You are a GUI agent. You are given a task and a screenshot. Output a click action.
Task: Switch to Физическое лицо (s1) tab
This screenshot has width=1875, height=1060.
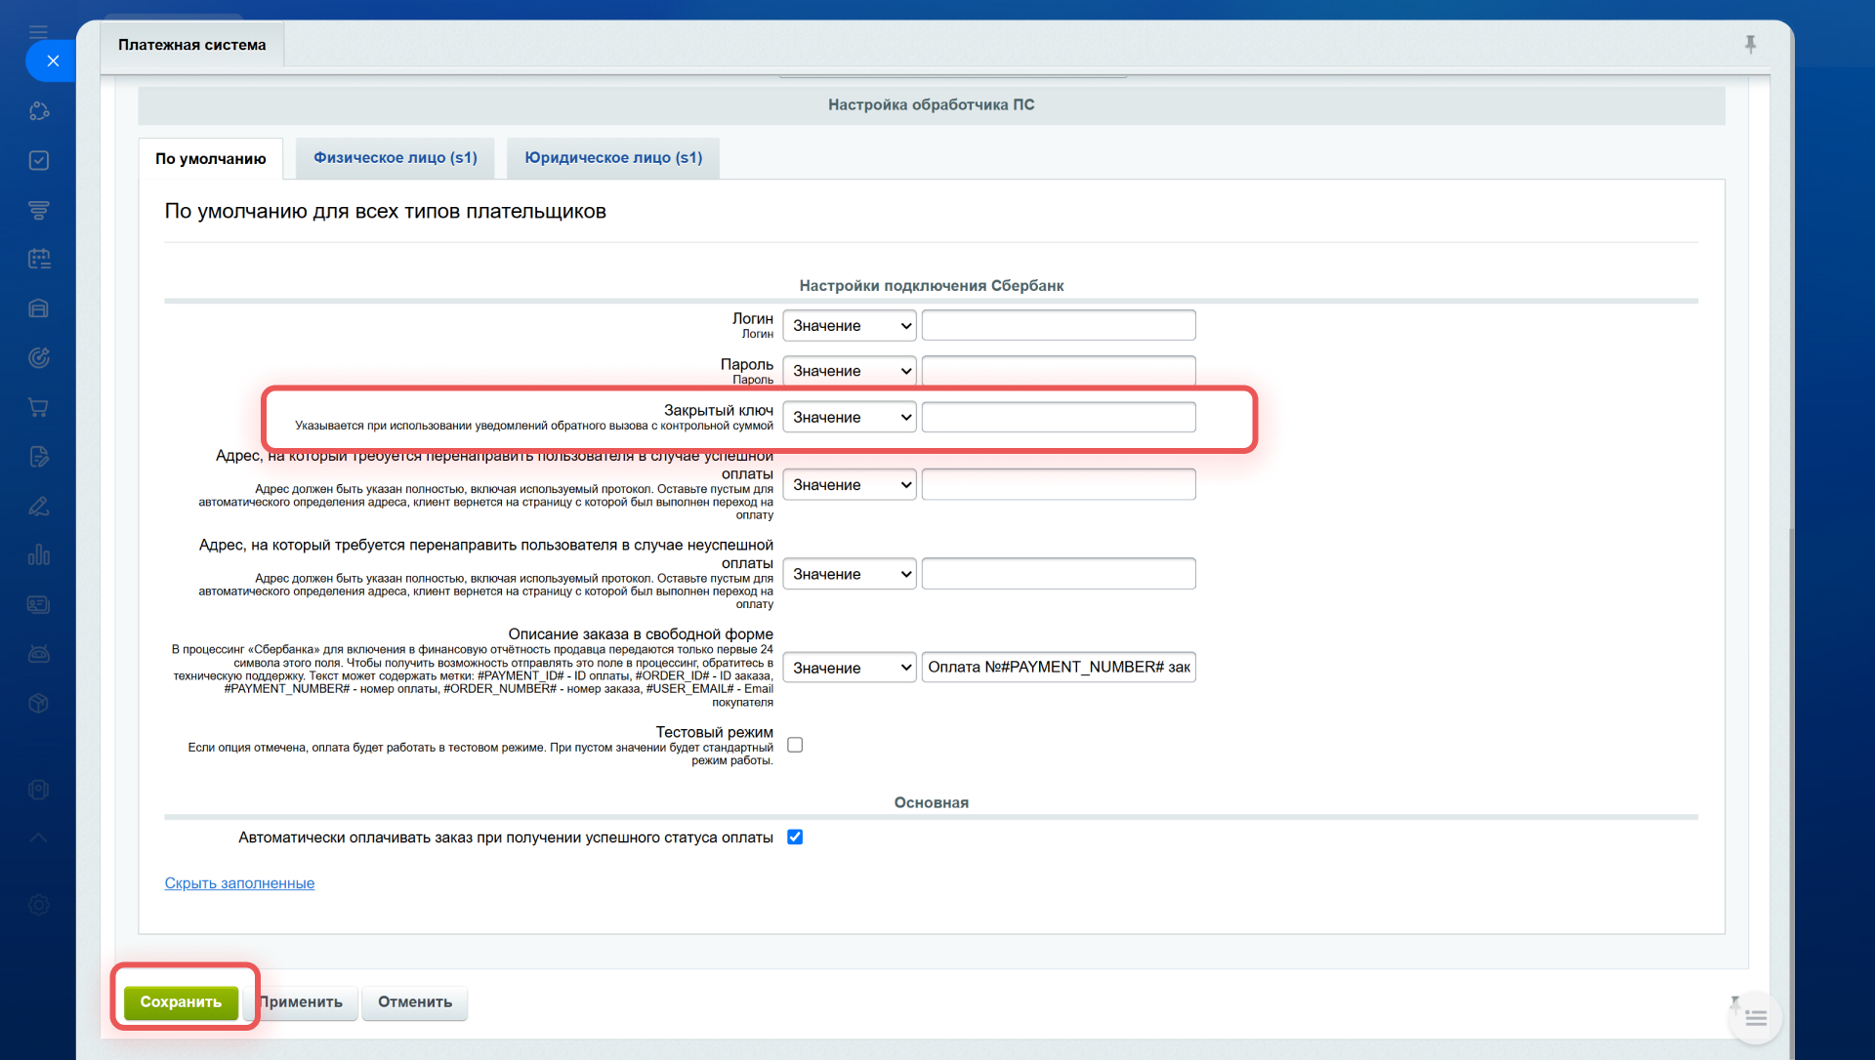(396, 158)
